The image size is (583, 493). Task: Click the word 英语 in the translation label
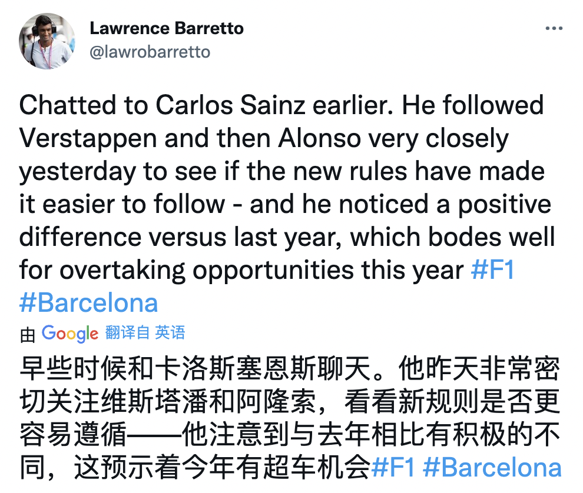pyautogui.click(x=170, y=333)
